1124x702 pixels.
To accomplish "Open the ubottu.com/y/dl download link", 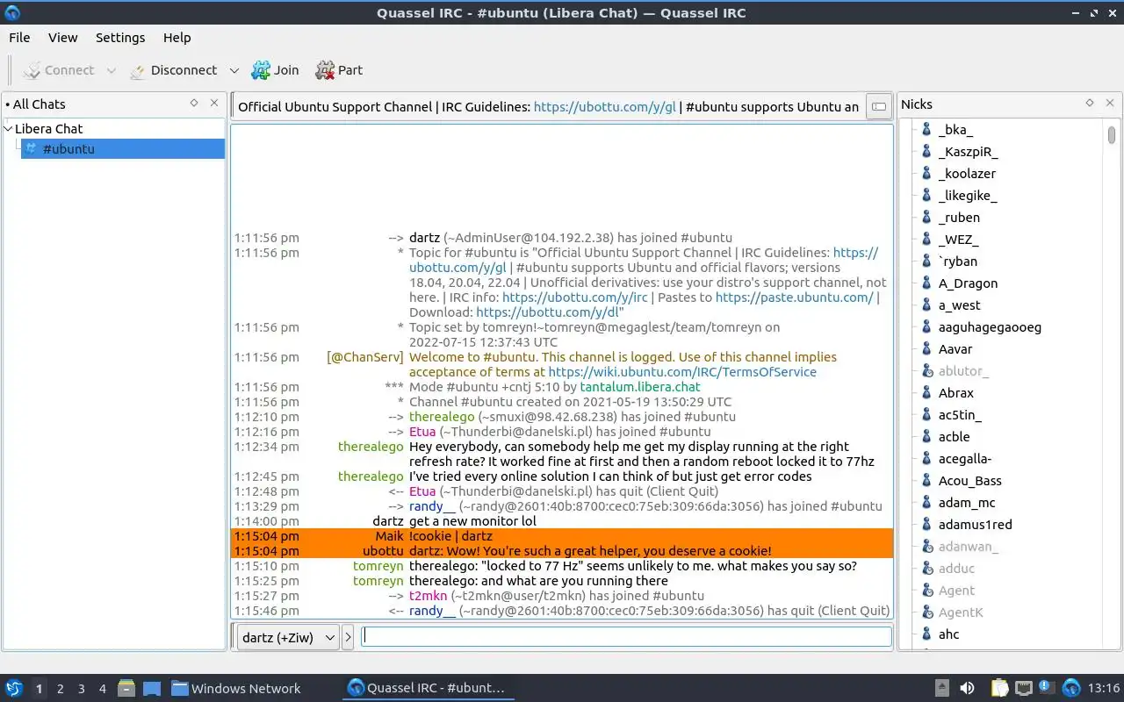I will (x=547, y=312).
